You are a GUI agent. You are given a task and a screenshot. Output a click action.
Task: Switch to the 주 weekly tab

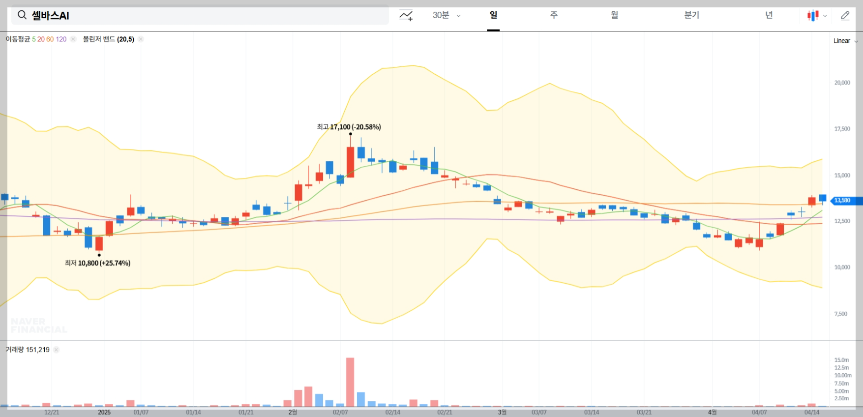click(554, 15)
